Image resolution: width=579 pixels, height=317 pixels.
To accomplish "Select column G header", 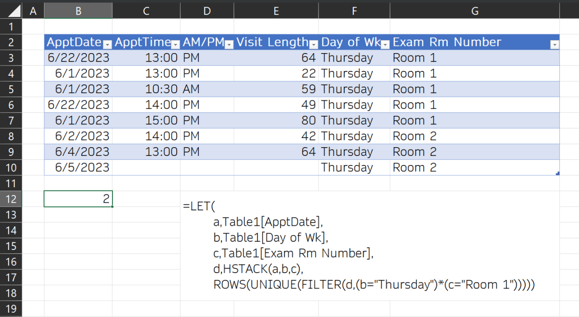I will click(x=475, y=11).
